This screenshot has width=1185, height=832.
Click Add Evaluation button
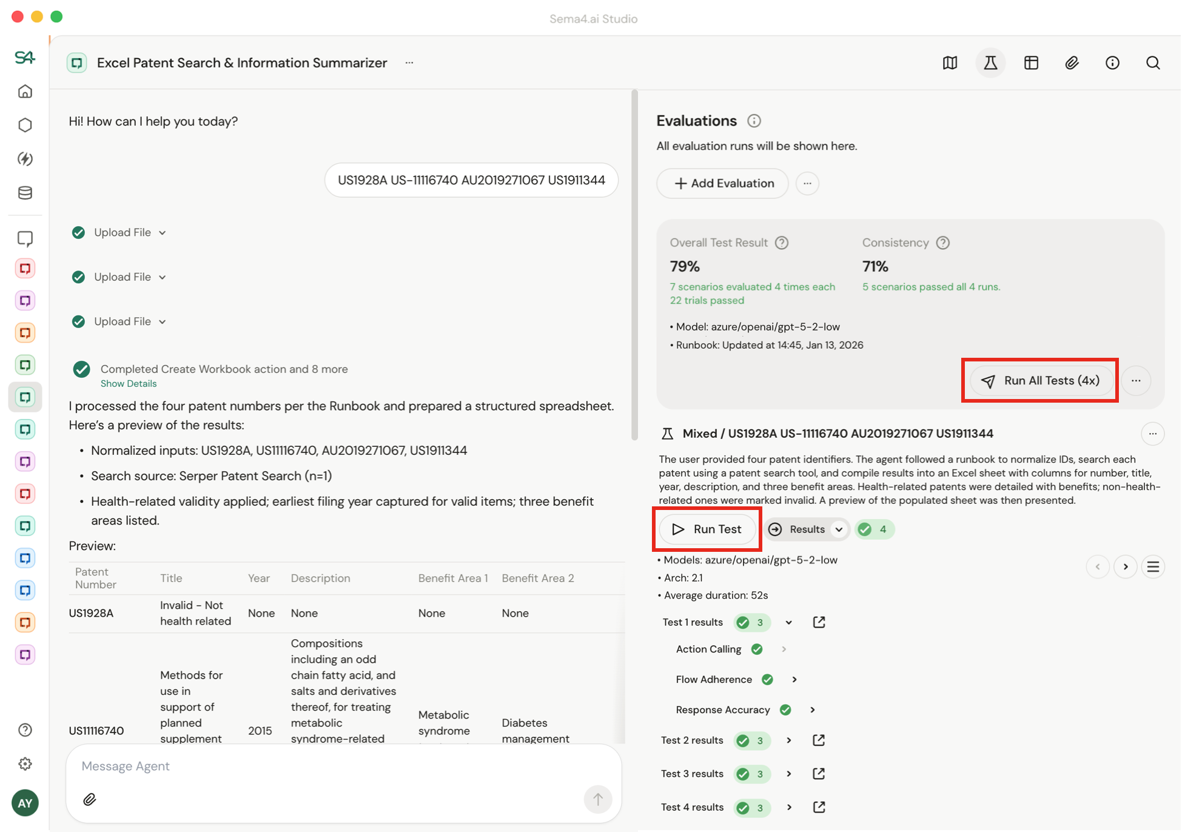[722, 184]
